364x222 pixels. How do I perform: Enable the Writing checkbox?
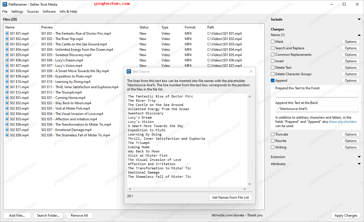click(273, 147)
